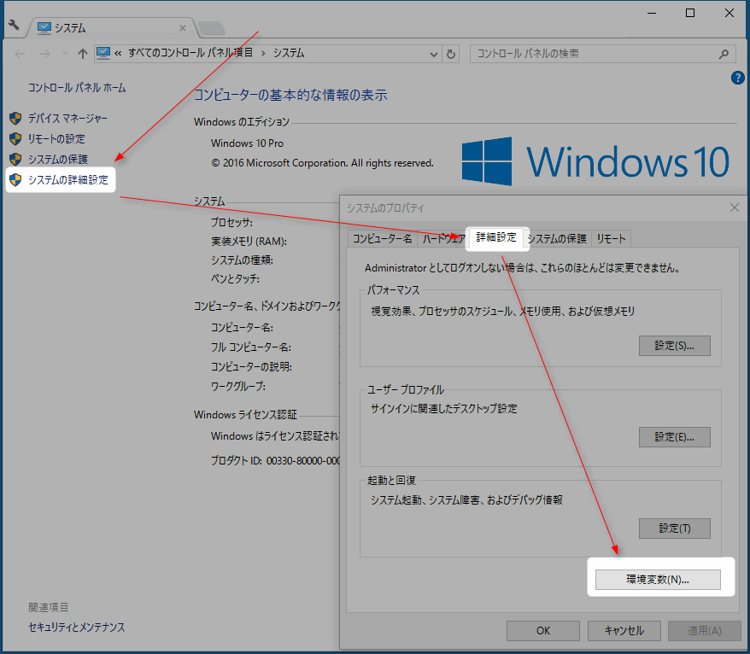Open the recent locations dropdown arrow
This screenshot has height=654, width=750.
pyautogui.click(x=65, y=54)
